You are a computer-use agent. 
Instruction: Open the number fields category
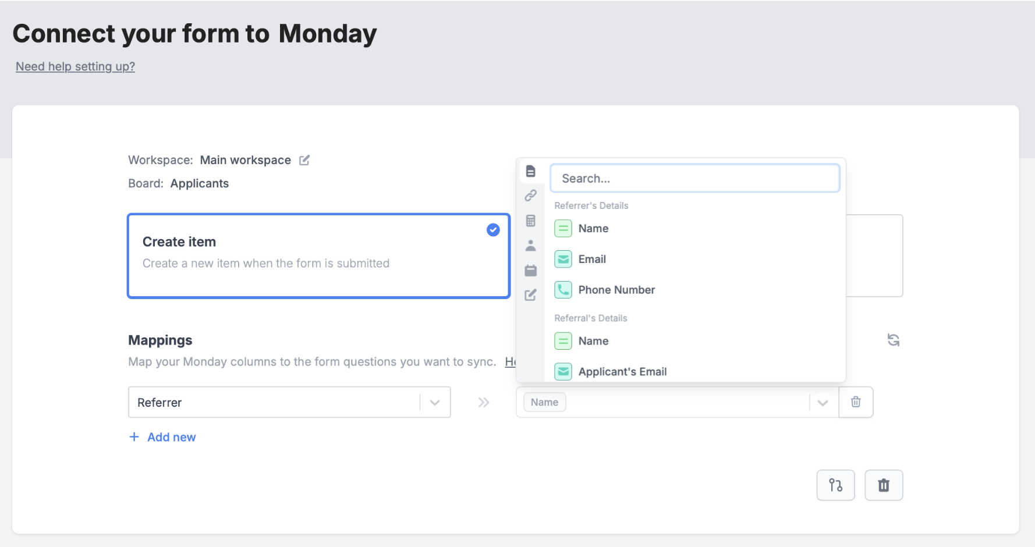point(531,221)
